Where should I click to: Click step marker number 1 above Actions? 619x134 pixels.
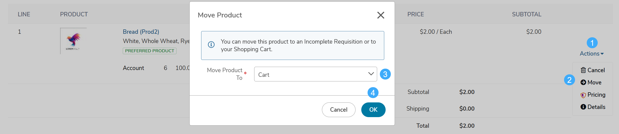pos(592,43)
